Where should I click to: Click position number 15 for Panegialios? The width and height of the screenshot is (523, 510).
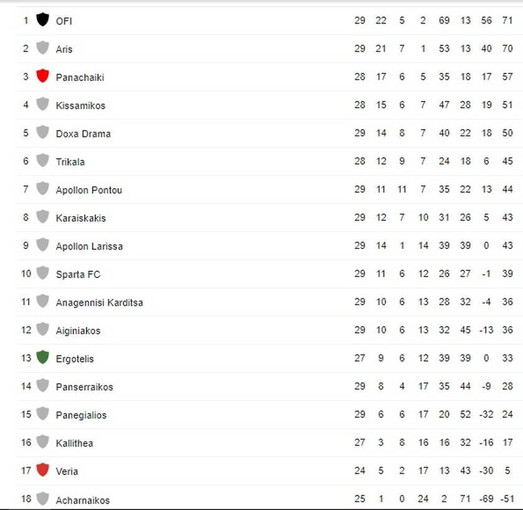pyautogui.click(x=26, y=414)
